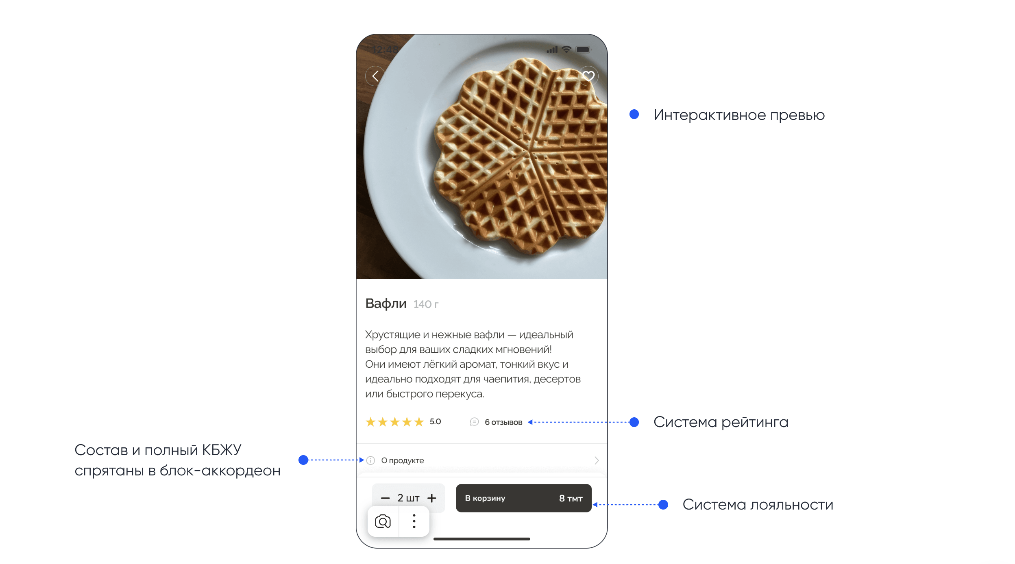Expand the О продукте accordion chevron
This screenshot has height=564, width=1015.
point(597,460)
